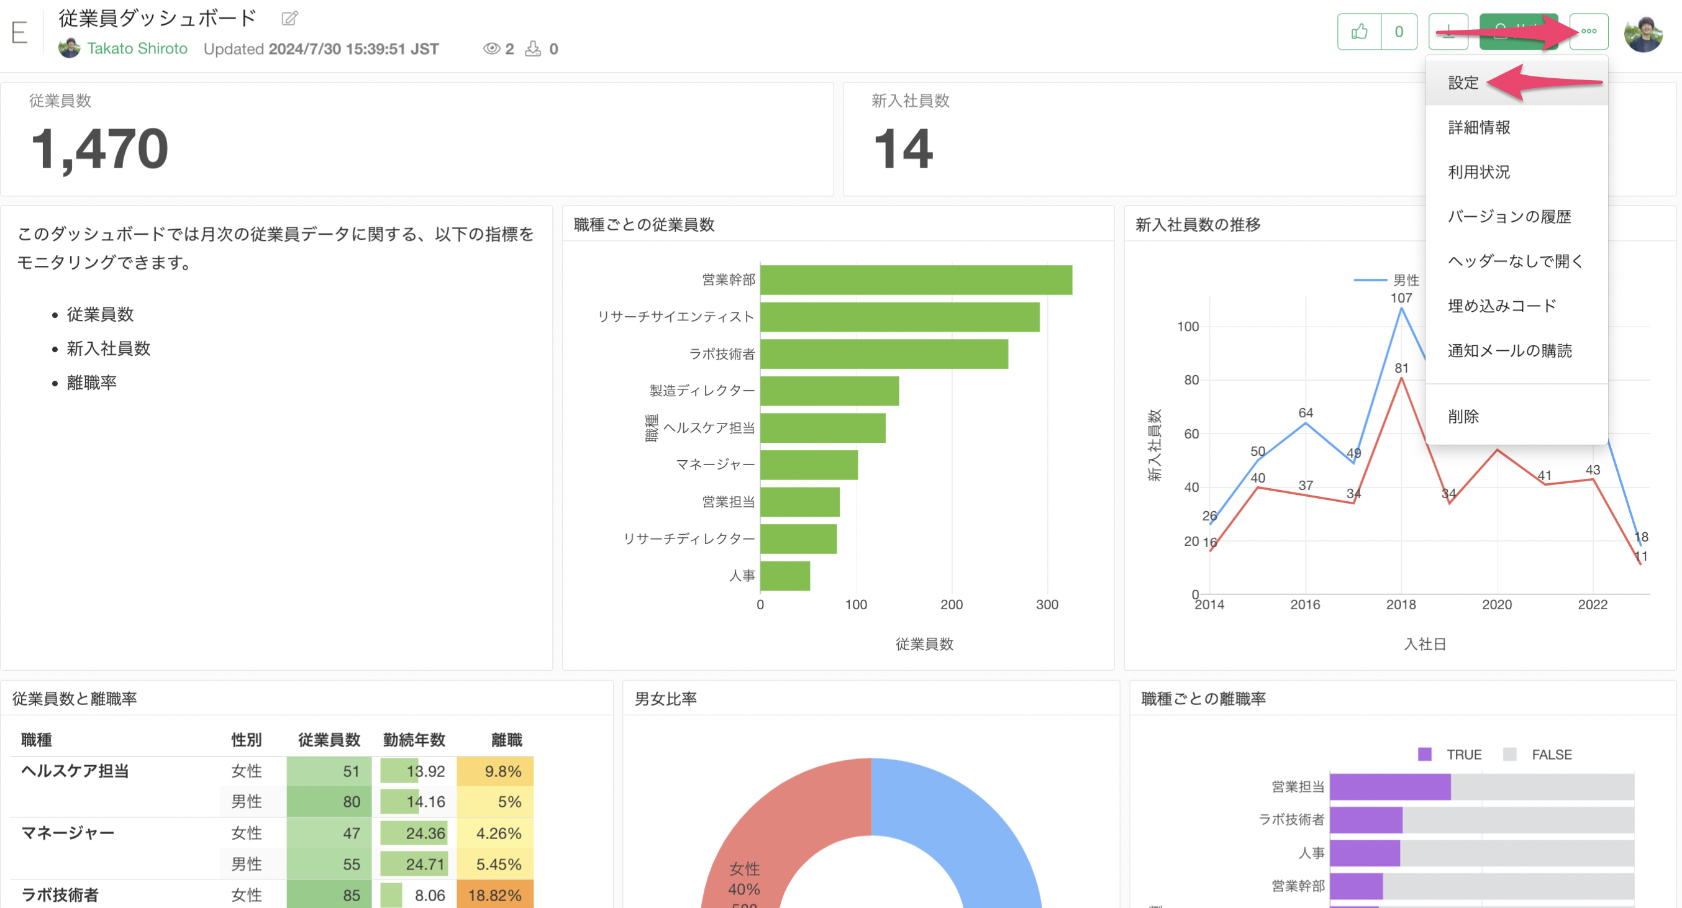1682x908 pixels.
Task: Click the ラボ技術者 row label in table
Action: pos(60,894)
